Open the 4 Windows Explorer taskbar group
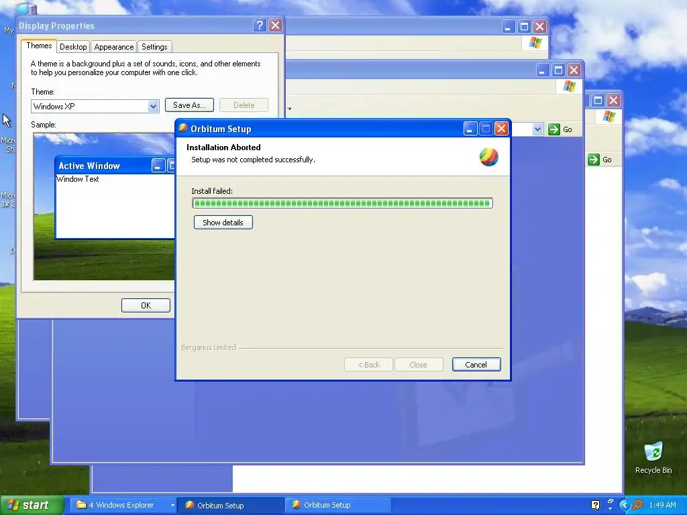 123,505
